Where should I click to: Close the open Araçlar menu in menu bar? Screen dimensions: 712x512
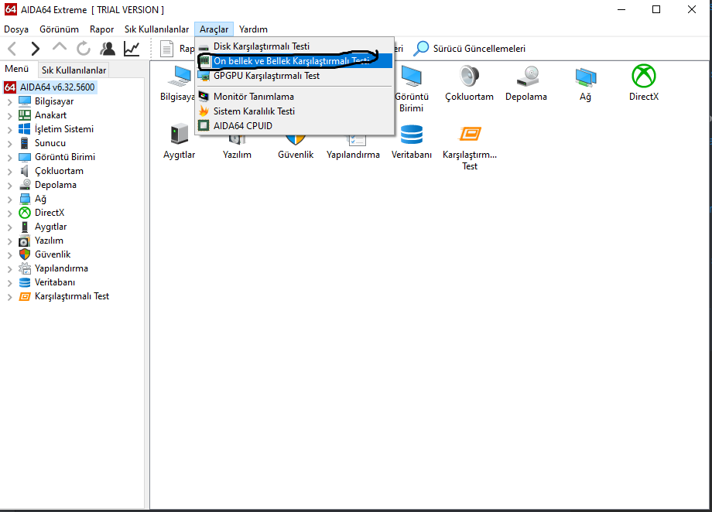pos(214,29)
